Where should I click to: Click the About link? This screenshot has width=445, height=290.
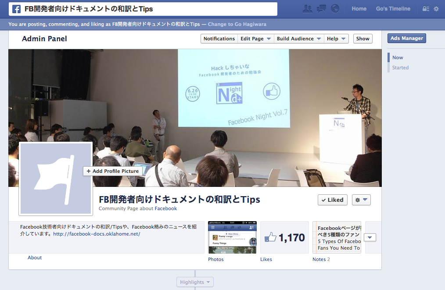35,258
